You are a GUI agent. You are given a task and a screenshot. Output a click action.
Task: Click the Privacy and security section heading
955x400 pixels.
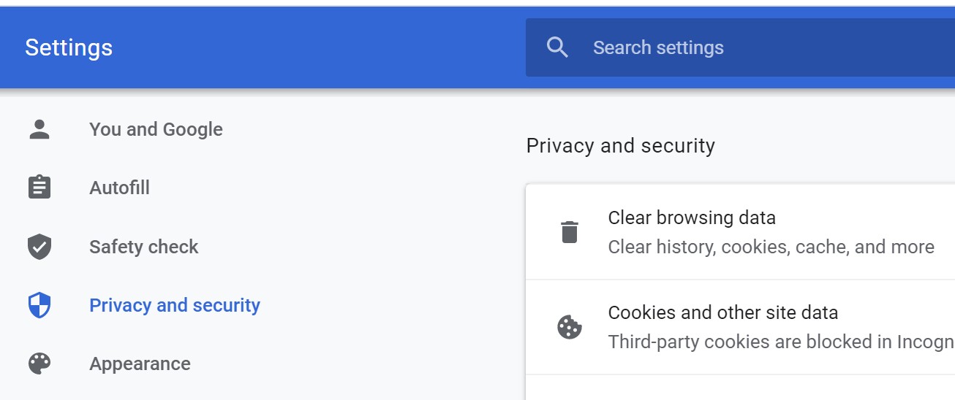[x=620, y=145]
